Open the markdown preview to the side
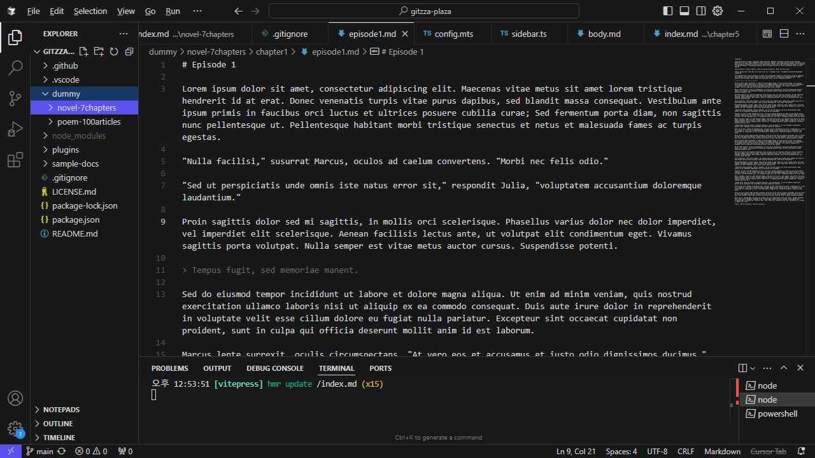815x458 pixels. [767, 34]
